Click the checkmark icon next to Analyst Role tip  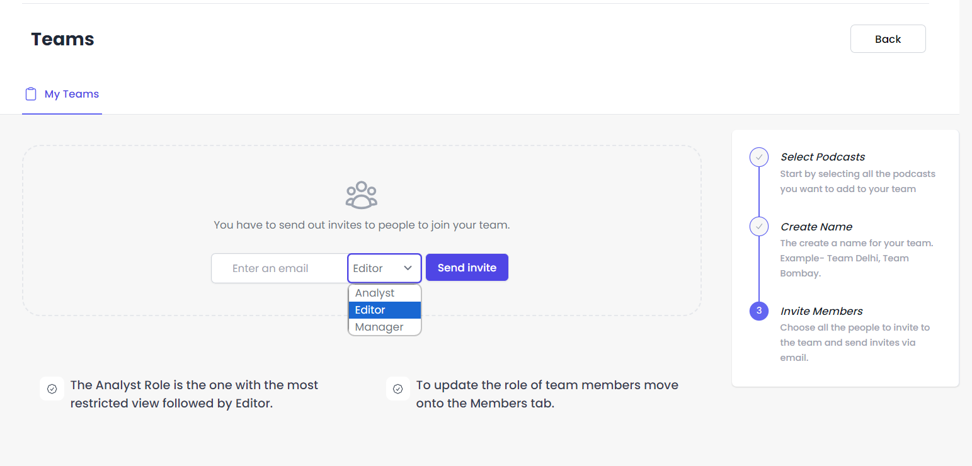[52, 389]
